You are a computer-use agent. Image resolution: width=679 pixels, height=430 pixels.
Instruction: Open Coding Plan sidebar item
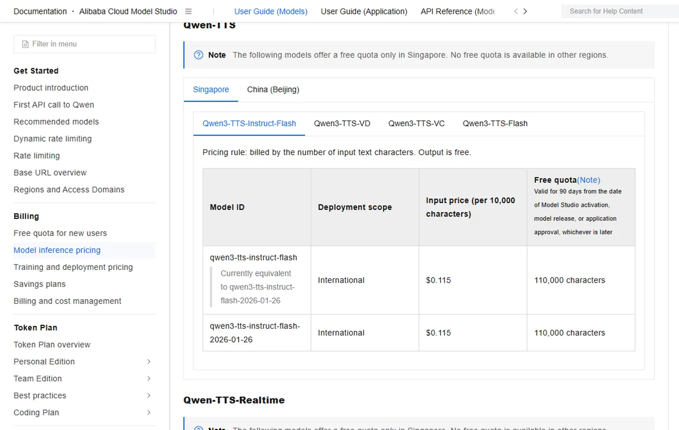coord(36,413)
